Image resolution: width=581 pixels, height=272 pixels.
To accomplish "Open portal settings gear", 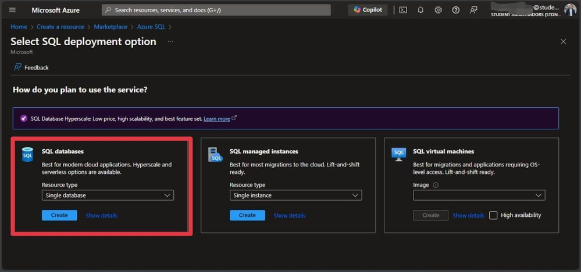I will [x=439, y=10].
